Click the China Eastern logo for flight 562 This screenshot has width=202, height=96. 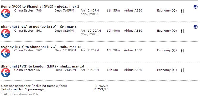6,53
